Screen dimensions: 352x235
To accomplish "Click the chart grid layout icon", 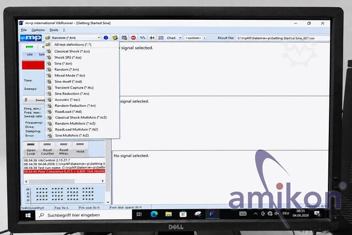I will pyautogui.click(x=161, y=38).
